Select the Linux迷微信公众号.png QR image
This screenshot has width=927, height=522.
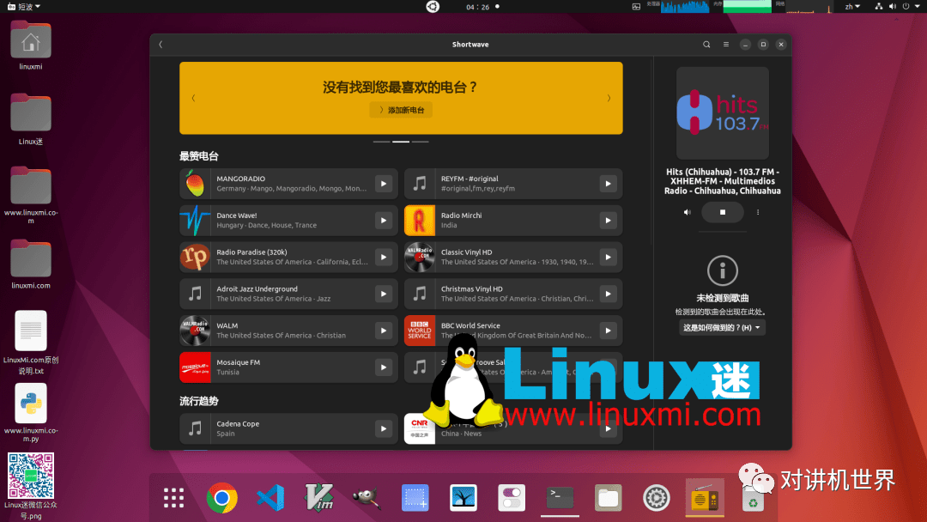pos(31,486)
